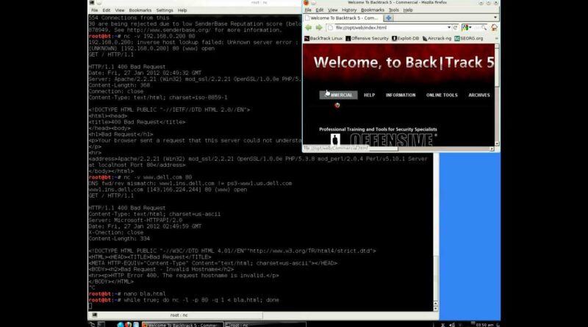
Task: Open Firefox Bookmarks menu
Action: [373, 10]
